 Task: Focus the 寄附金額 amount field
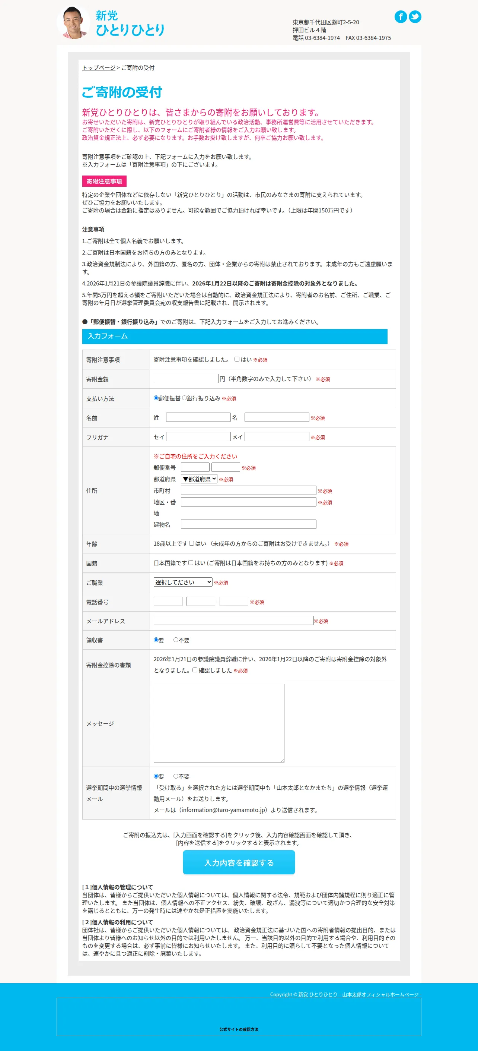[x=186, y=379]
